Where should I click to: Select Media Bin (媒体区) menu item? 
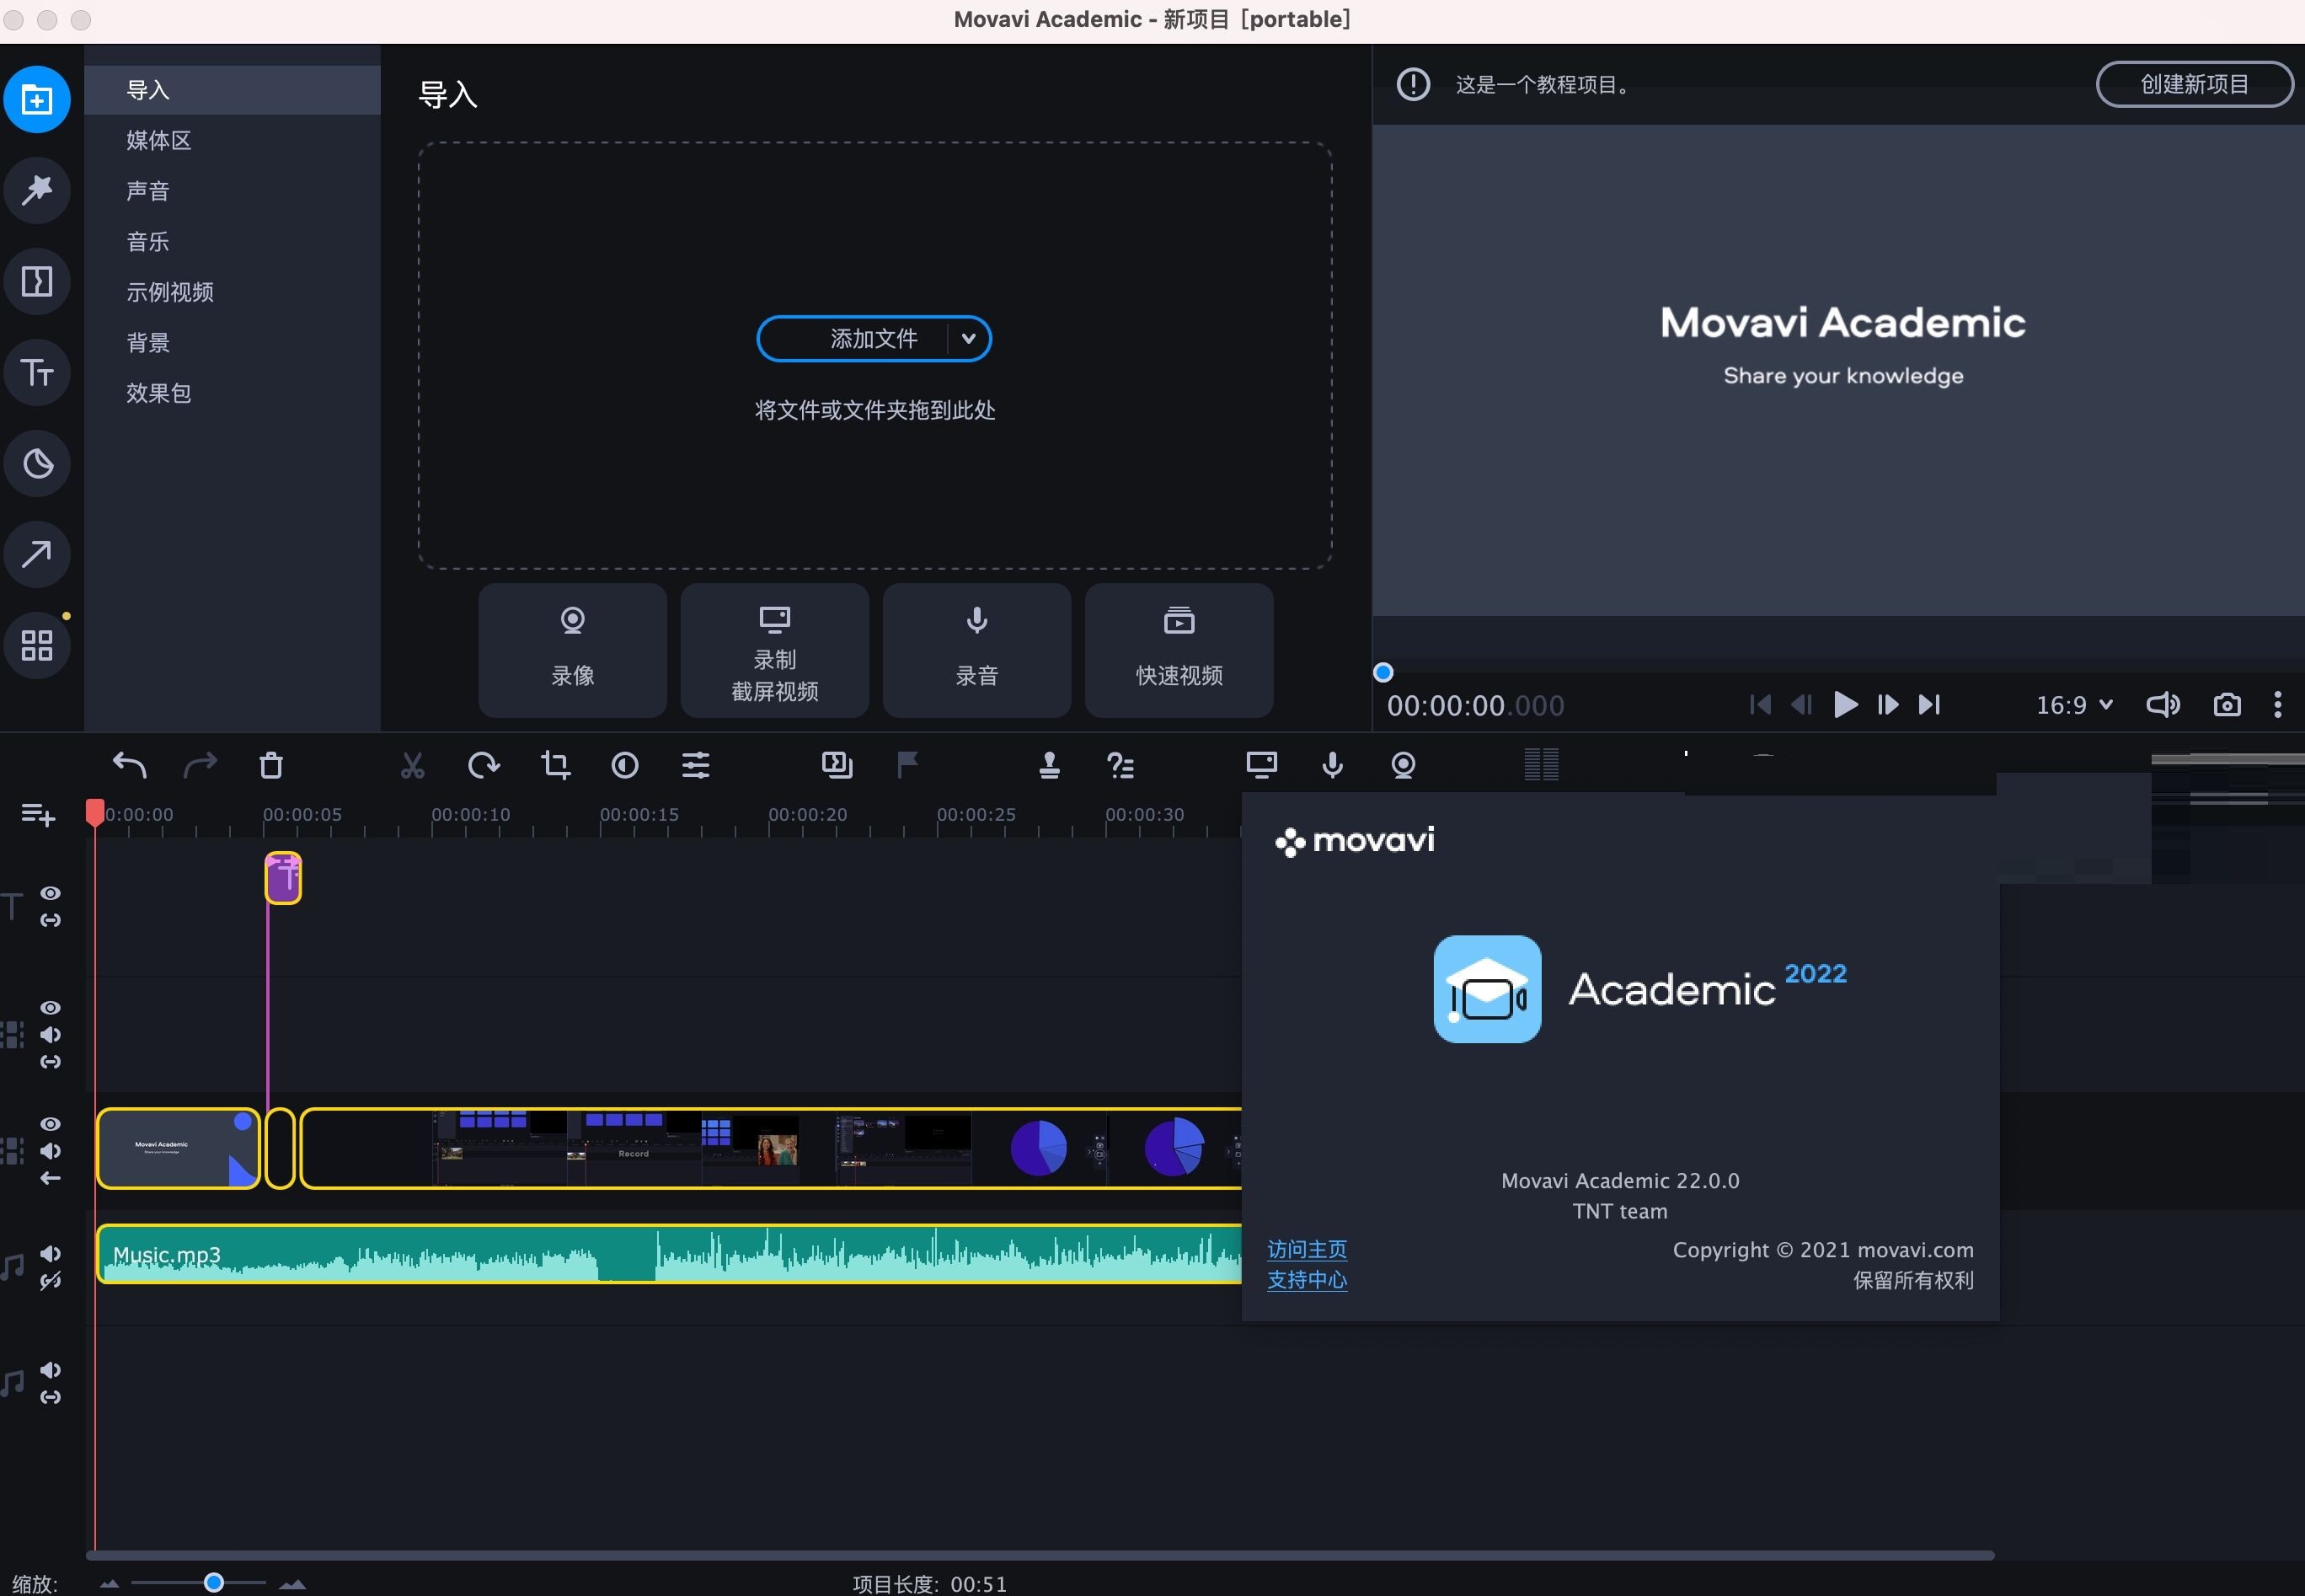[232, 140]
